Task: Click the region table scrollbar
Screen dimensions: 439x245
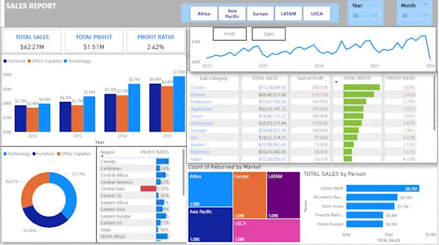Action: point(183,172)
